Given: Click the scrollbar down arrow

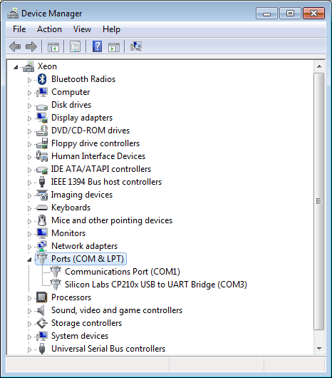Looking at the screenshot, I should tap(319, 348).
